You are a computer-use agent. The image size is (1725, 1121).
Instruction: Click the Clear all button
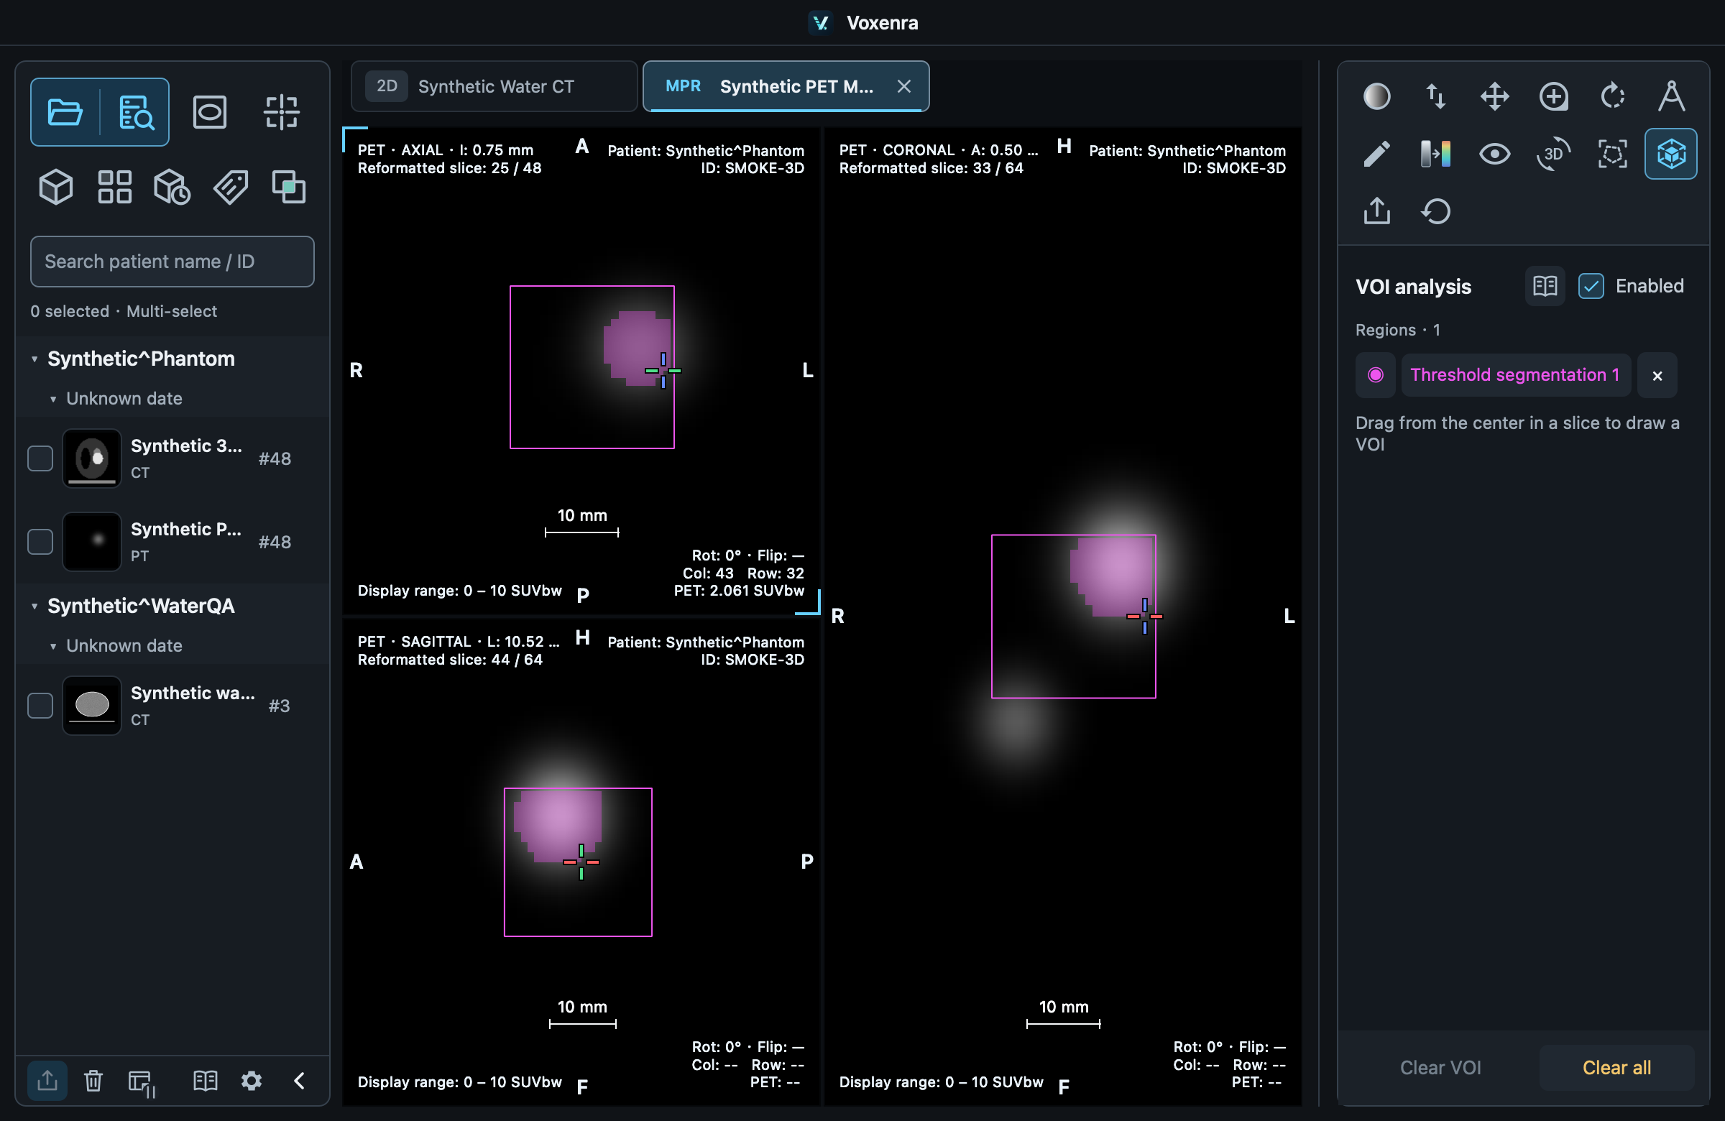tap(1616, 1067)
